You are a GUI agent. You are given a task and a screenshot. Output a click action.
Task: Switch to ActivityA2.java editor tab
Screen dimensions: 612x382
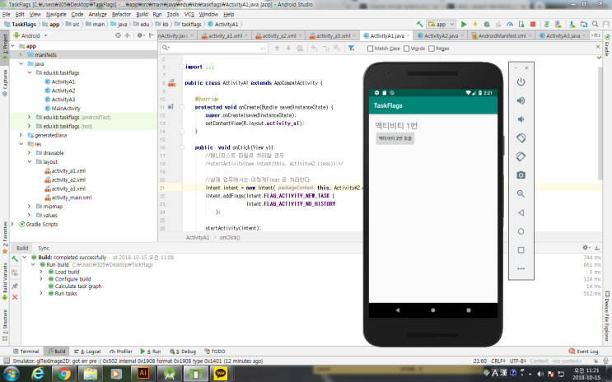point(441,35)
